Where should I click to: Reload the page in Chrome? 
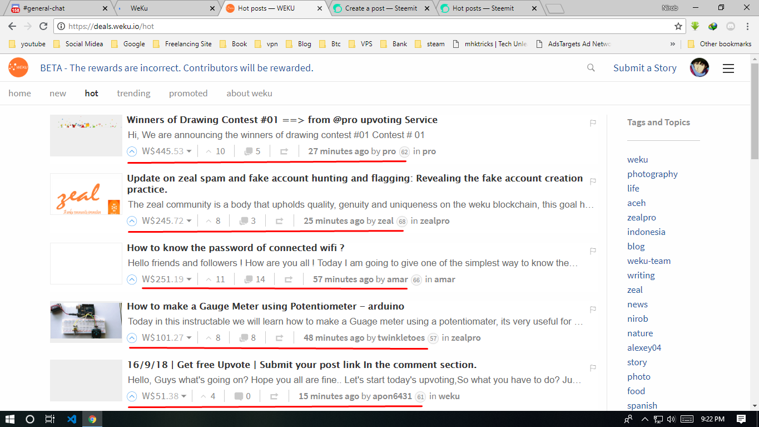coord(43,26)
